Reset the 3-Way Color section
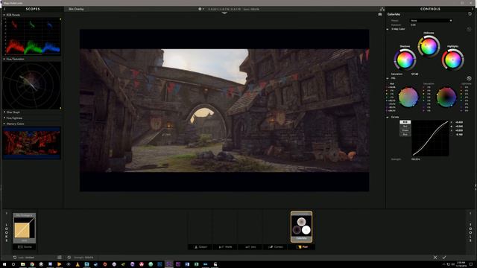 click(x=469, y=29)
